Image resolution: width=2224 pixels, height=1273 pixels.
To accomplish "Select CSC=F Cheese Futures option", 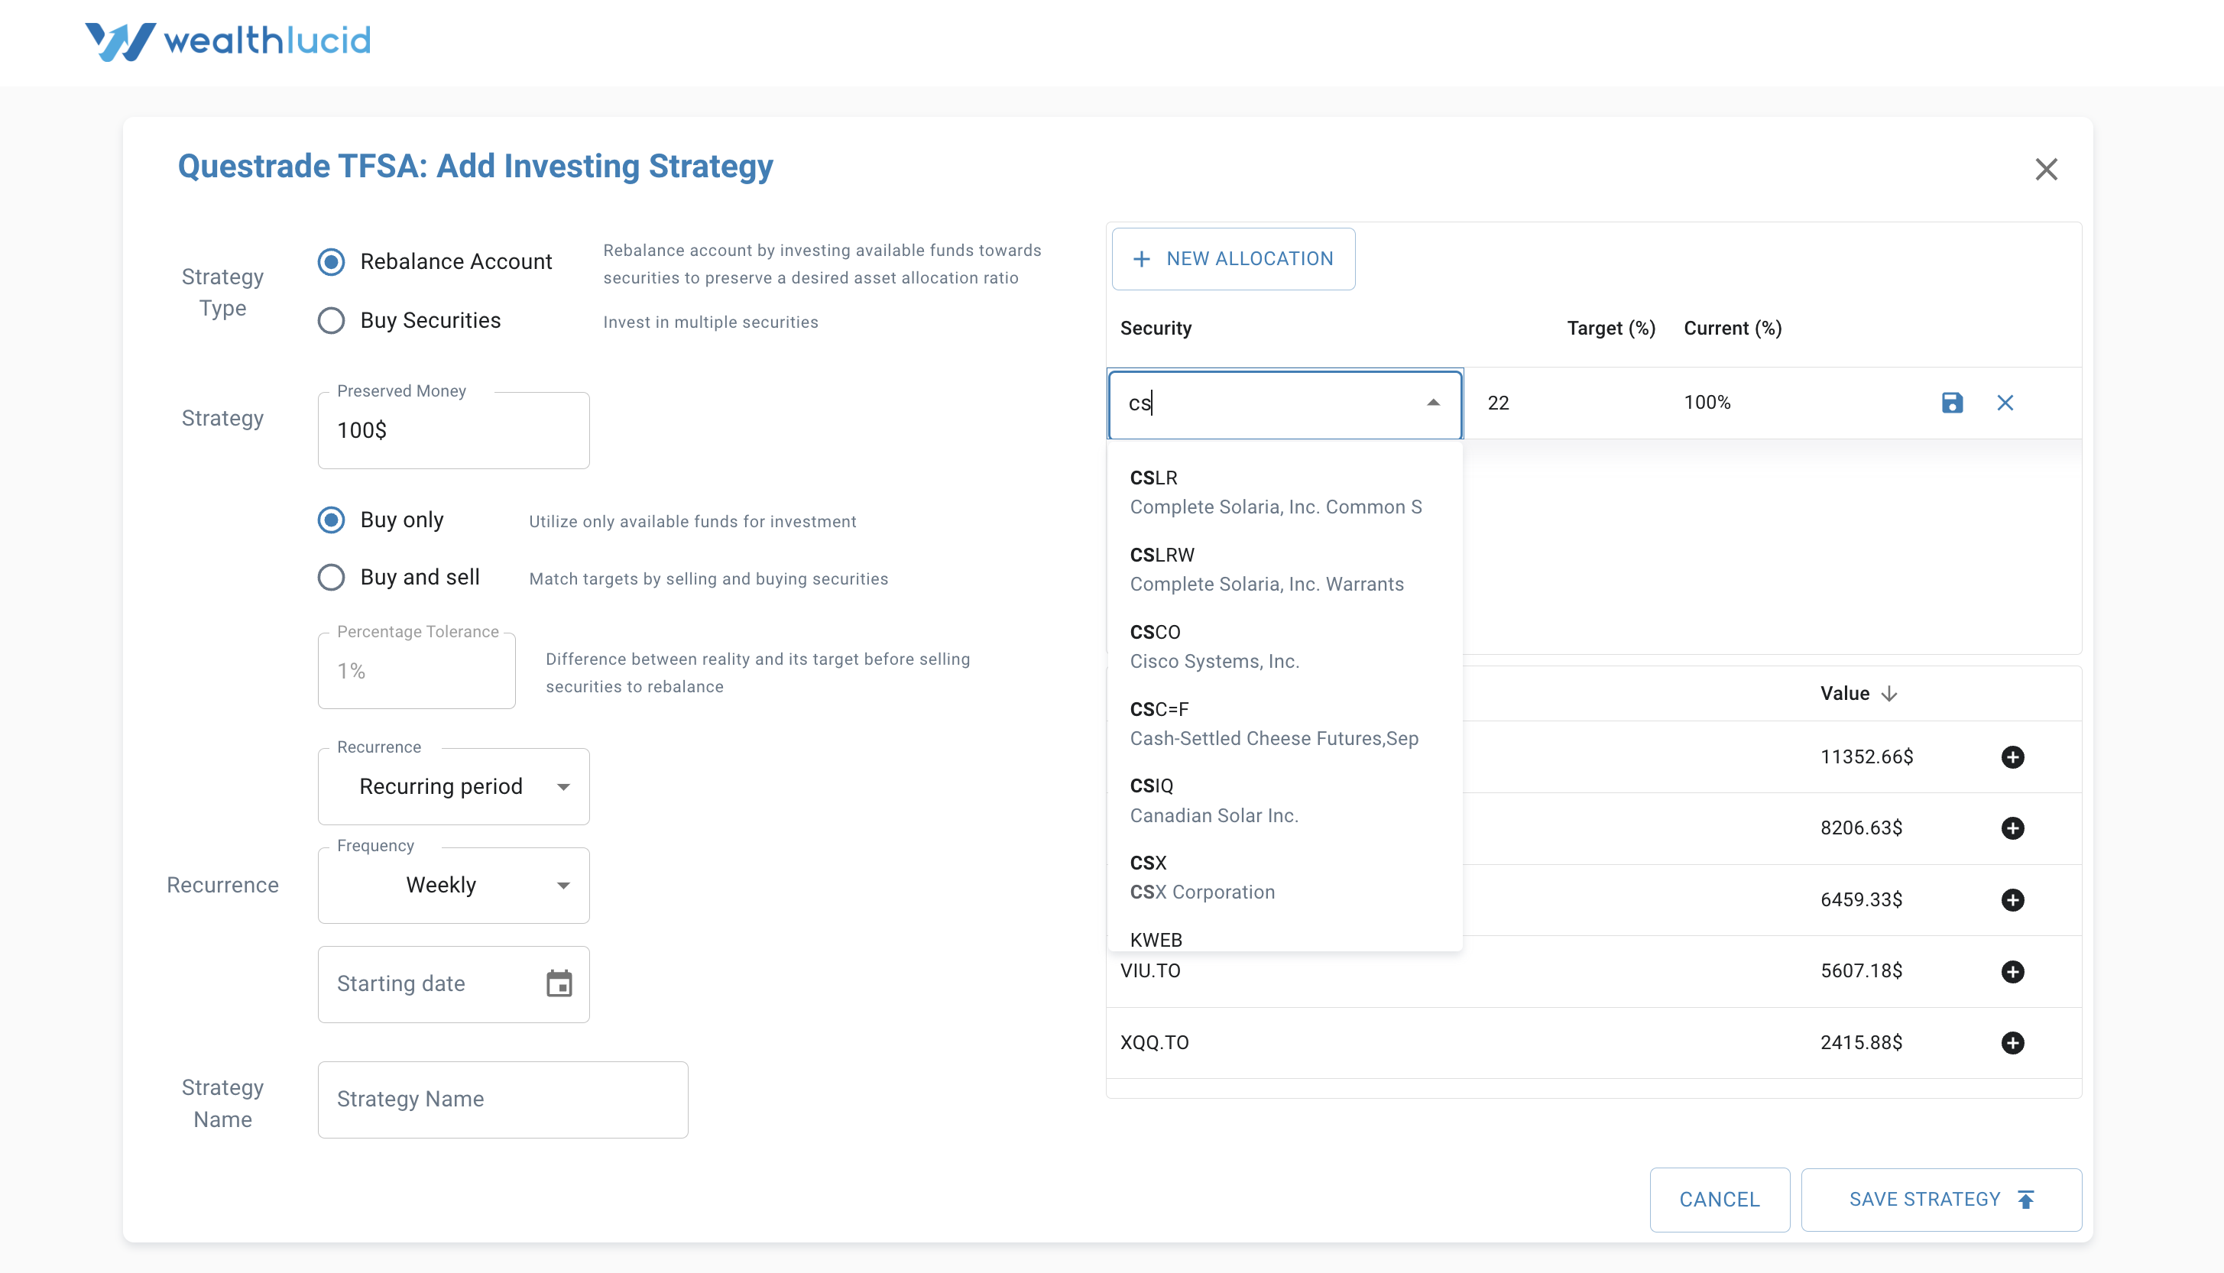I will click(1284, 723).
